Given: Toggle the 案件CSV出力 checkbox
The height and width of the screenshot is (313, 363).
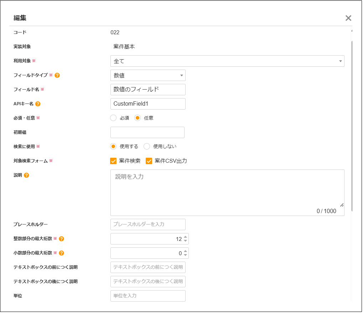Looking at the screenshot, I should point(149,161).
